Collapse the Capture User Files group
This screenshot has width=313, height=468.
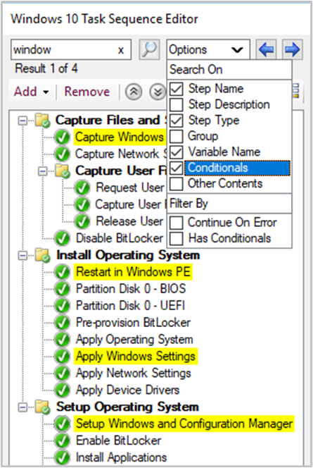pyautogui.click(x=43, y=171)
